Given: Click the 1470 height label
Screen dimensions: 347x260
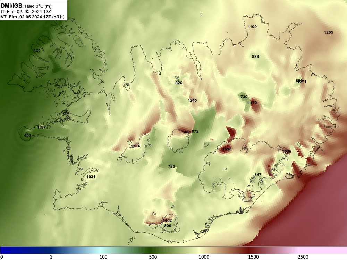Looking at the screenshot, I should tap(252, 103).
